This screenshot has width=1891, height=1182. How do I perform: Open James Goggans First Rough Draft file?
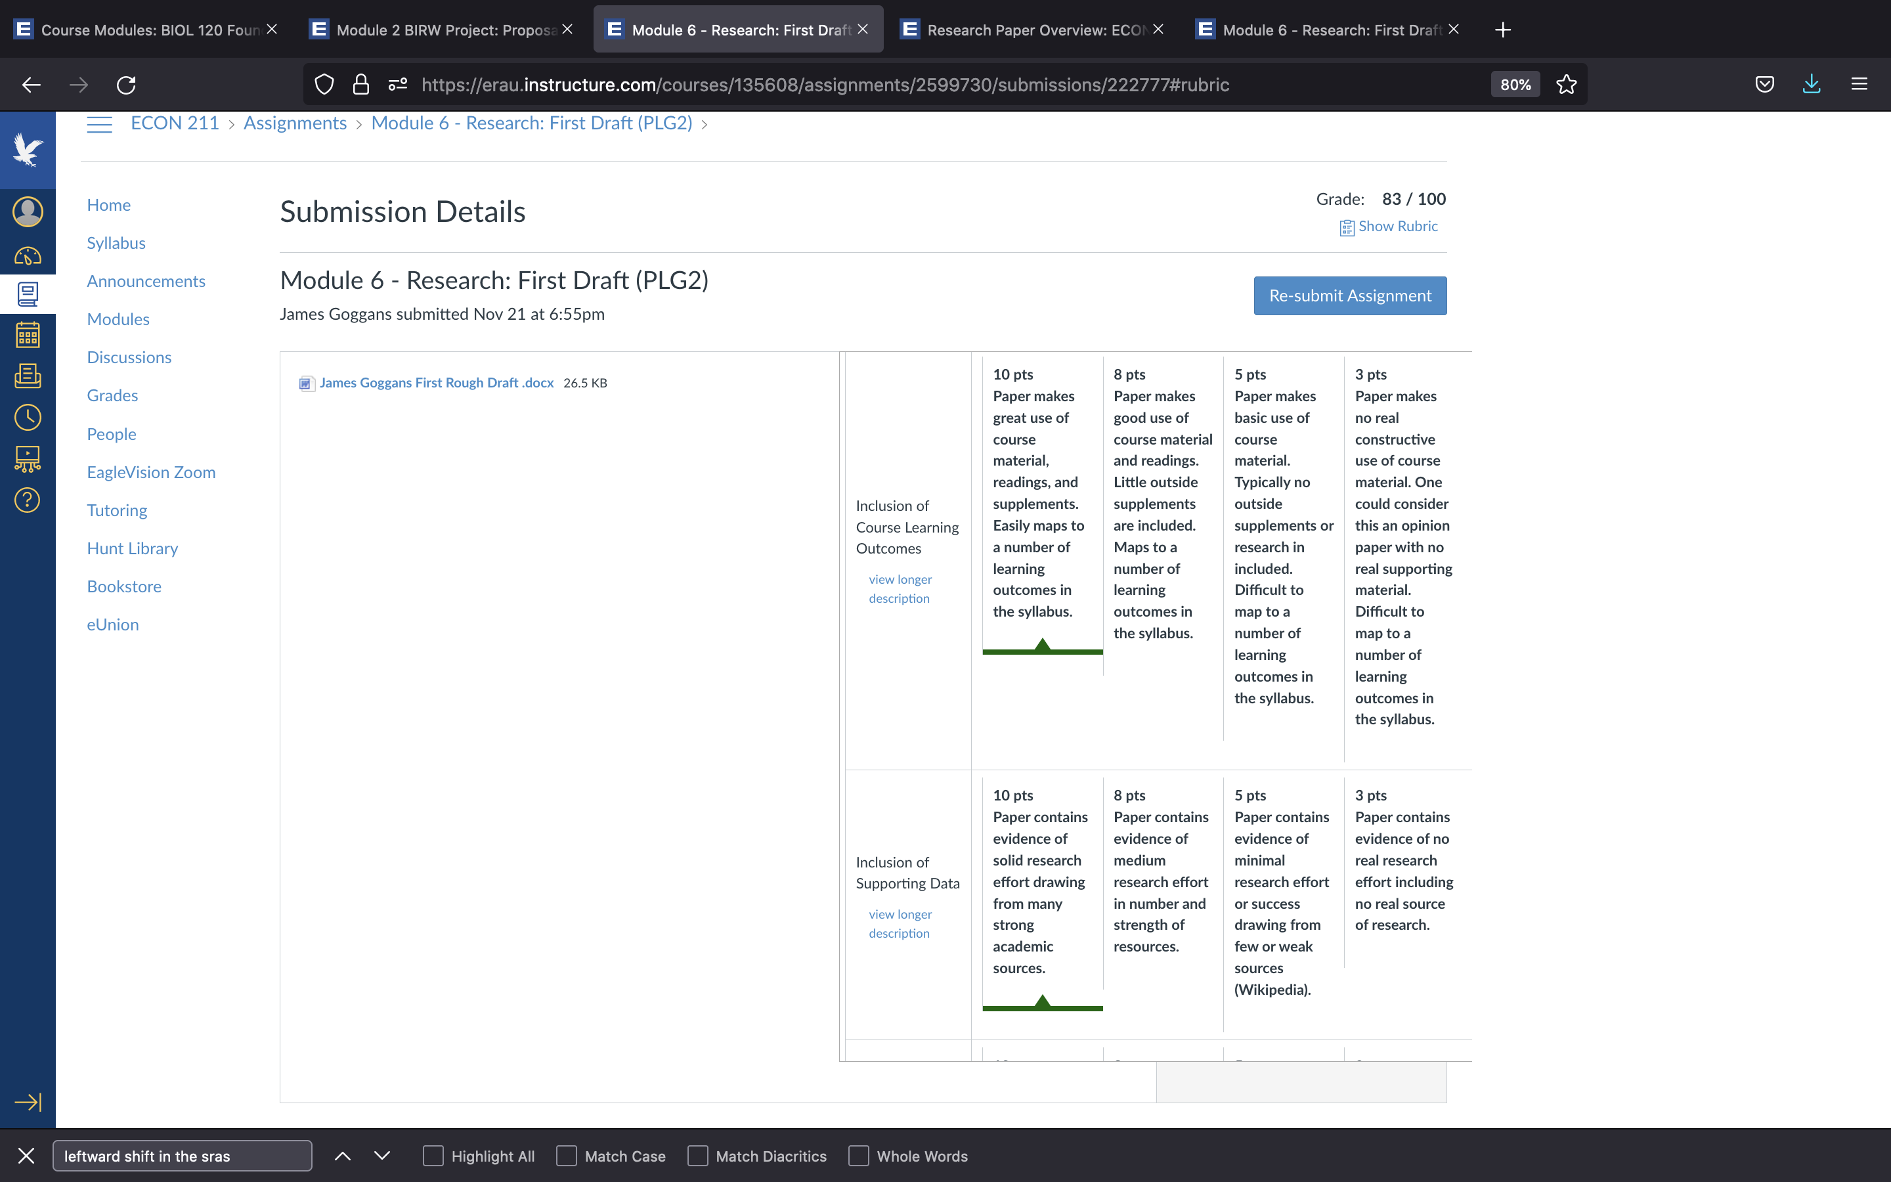[x=436, y=383]
